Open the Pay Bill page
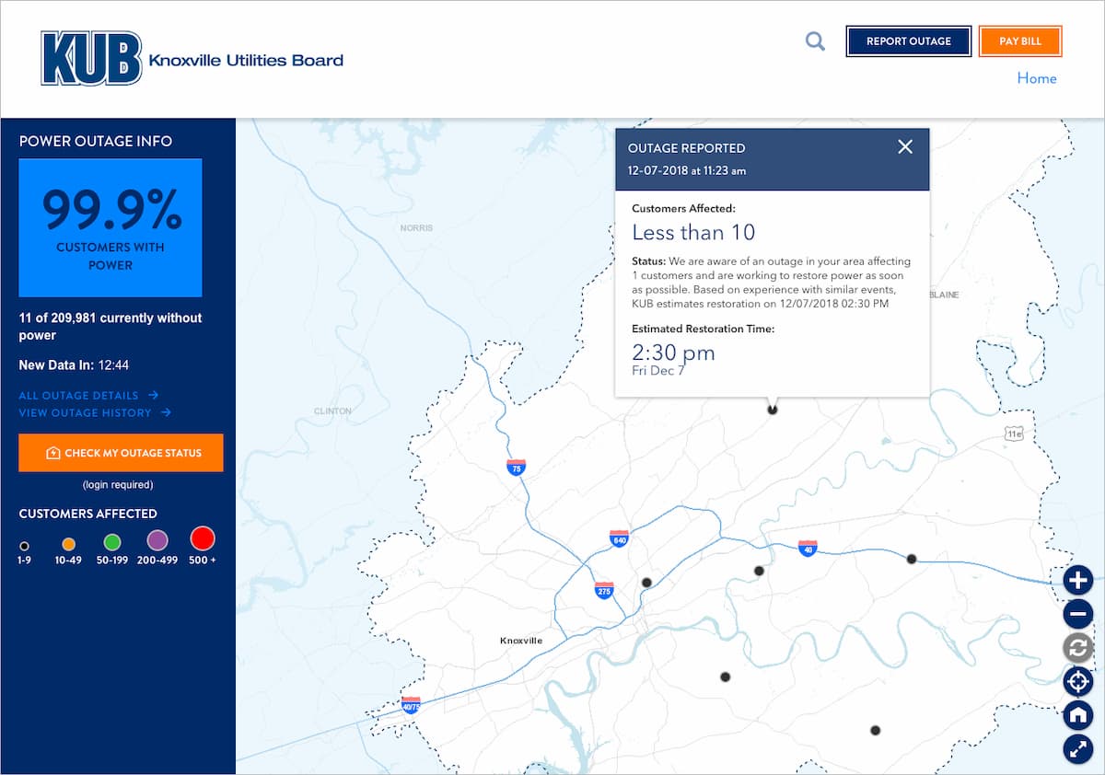 coord(1020,40)
